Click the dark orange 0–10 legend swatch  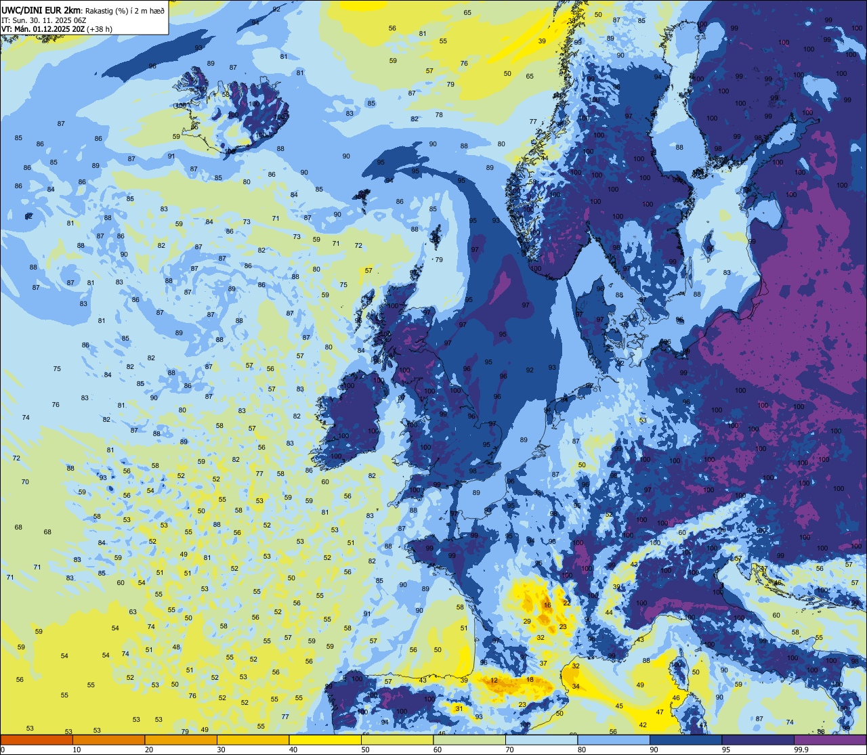click(37, 739)
